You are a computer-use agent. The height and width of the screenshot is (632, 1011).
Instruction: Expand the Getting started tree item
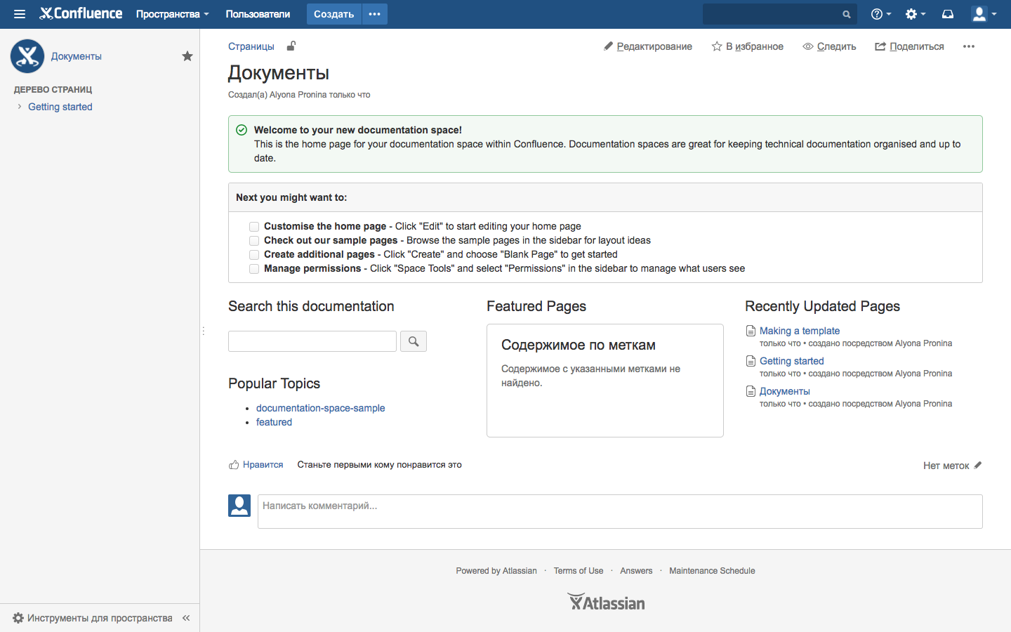click(x=19, y=107)
